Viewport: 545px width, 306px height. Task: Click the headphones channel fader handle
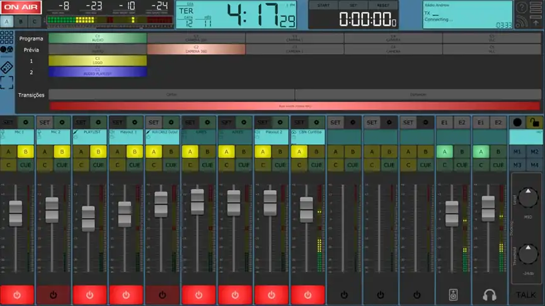488,208
